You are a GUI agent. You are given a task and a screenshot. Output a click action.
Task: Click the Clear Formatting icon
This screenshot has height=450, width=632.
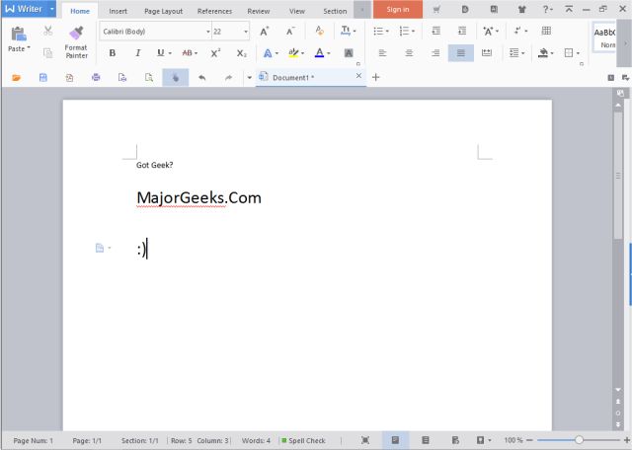[x=320, y=31]
